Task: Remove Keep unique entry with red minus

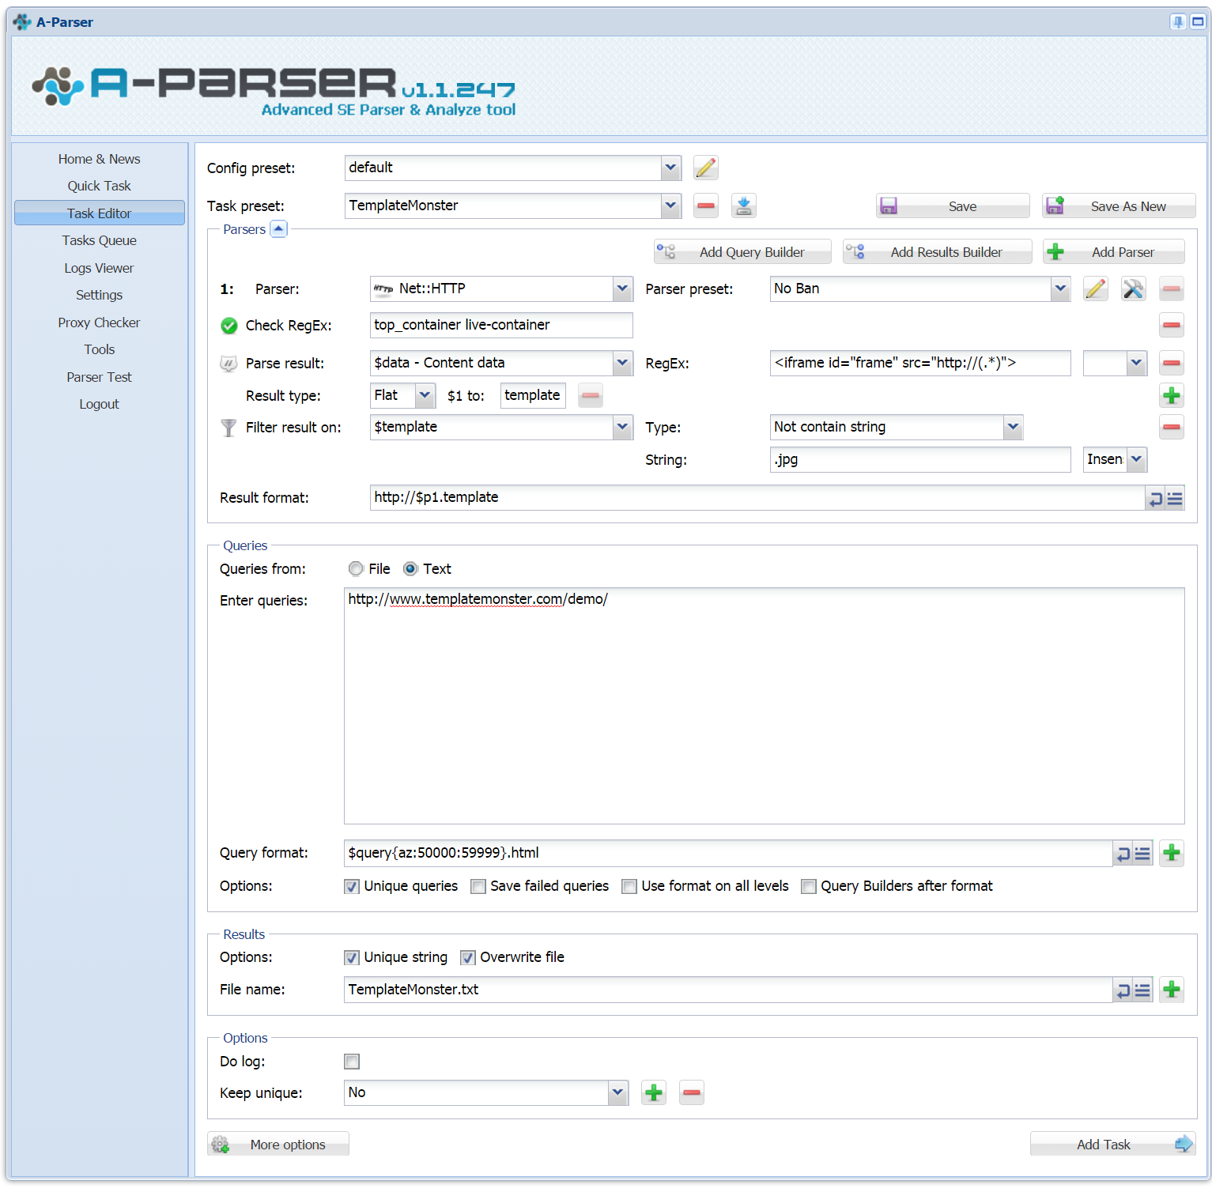Action: [x=691, y=1093]
